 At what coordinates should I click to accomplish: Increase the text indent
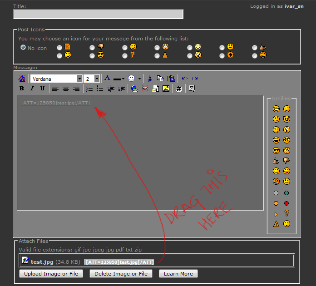(x=122, y=89)
